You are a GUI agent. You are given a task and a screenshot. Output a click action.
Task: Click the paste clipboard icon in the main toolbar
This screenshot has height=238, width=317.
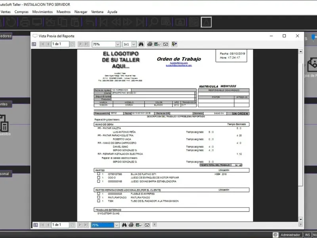75,22
